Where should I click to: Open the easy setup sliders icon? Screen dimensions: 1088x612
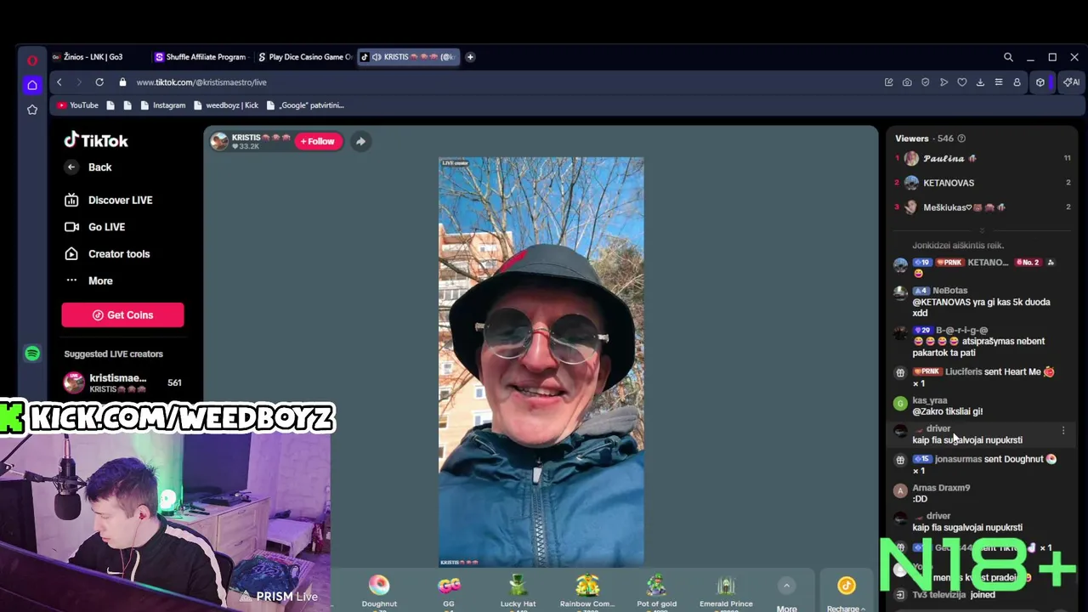click(999, 82)
